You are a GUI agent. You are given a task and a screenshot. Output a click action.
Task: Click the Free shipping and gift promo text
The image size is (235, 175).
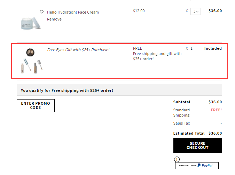pyautogui.click(x=157, y=56)
